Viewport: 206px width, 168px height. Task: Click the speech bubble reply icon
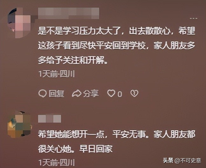[42, 94]
